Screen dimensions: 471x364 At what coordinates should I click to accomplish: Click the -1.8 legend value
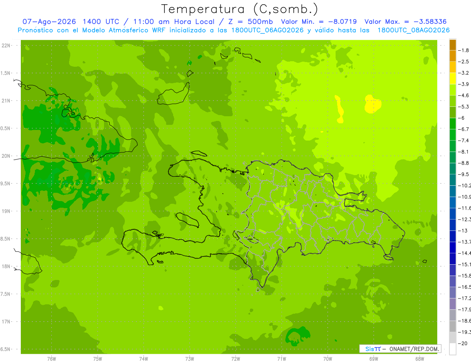point(464,50)
